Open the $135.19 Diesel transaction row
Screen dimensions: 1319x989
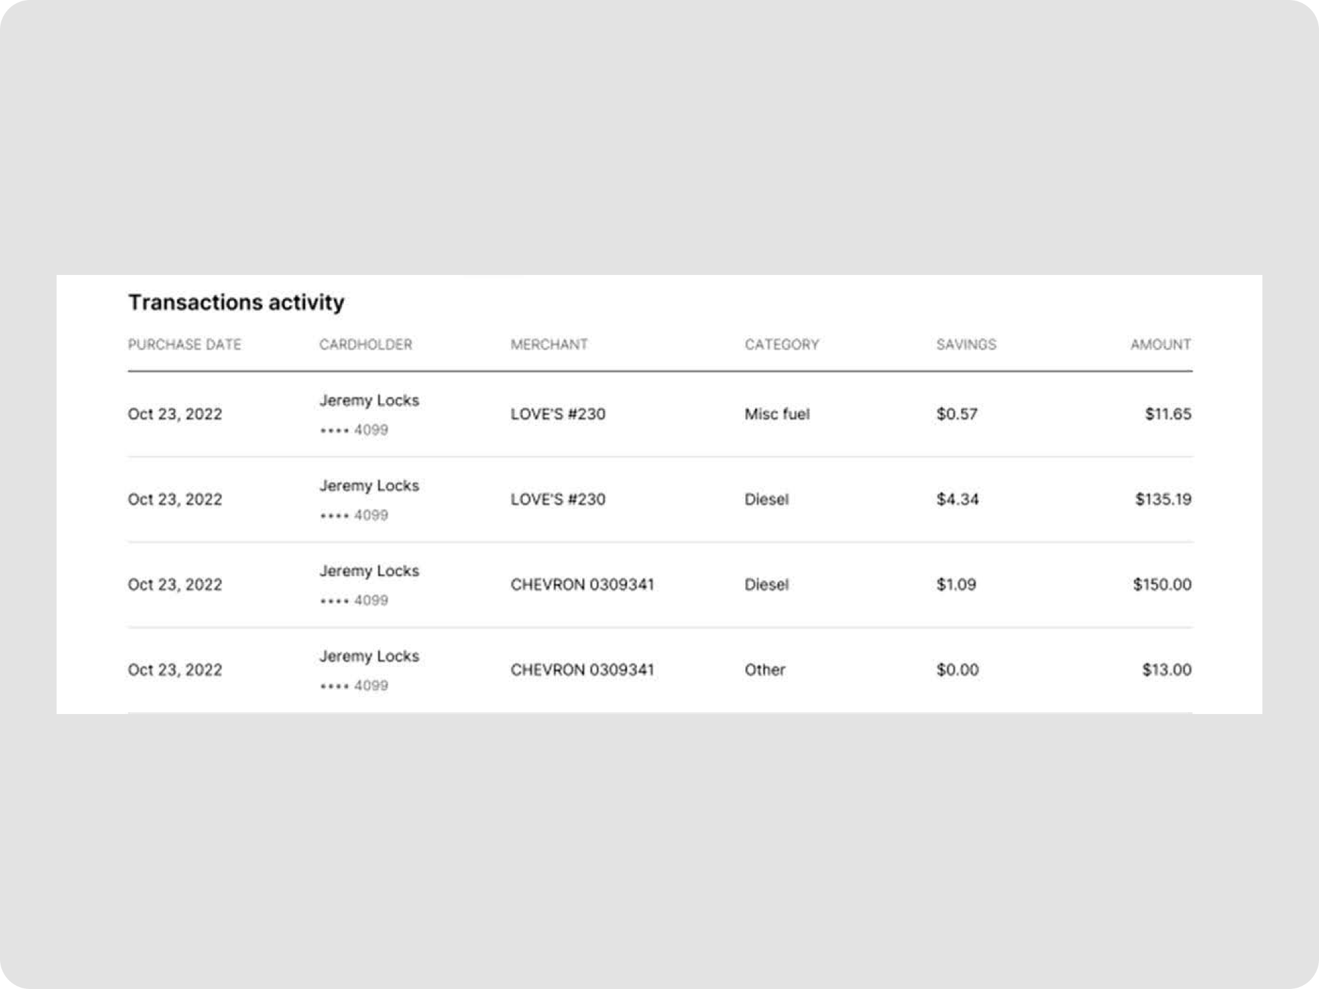(1162, 499)
